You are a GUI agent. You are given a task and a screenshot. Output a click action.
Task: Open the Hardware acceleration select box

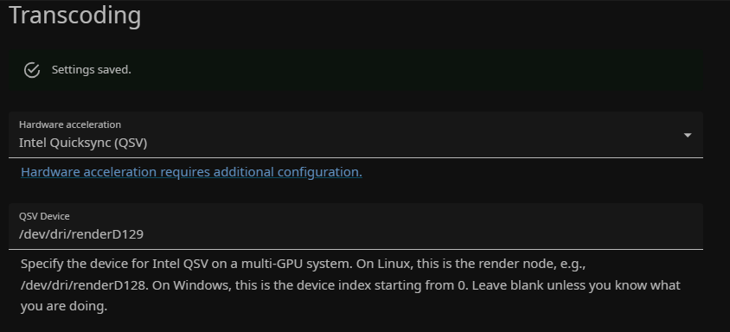click(355, 135)
